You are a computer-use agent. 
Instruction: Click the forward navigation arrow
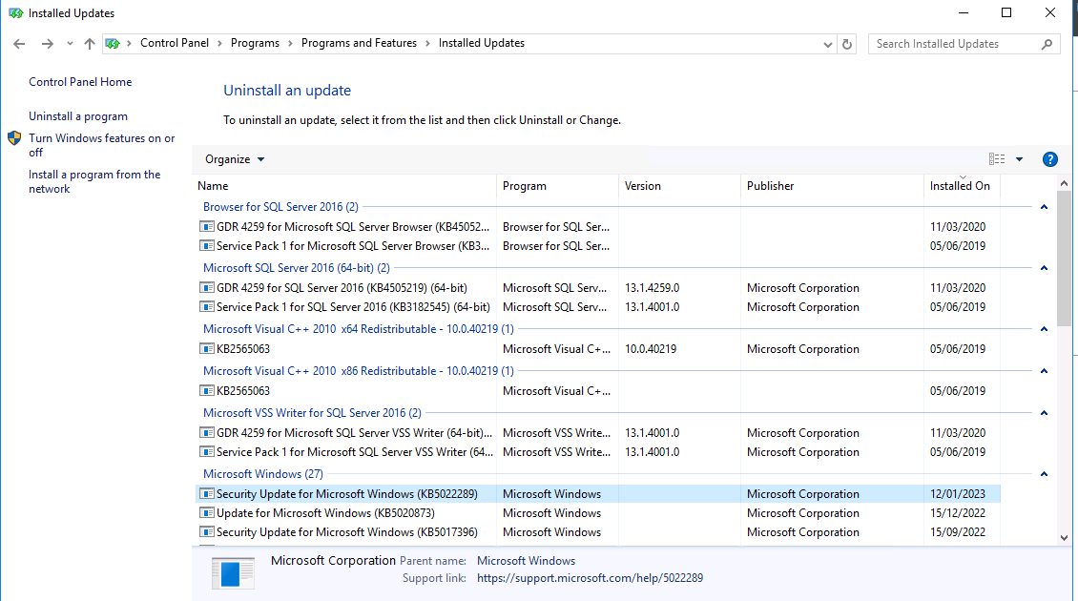[46, 43]
